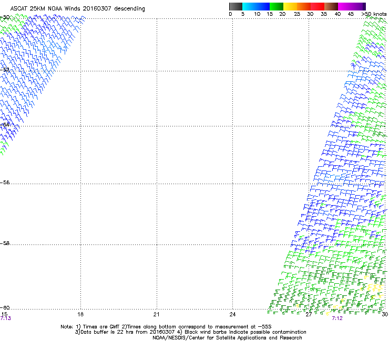
Task: Click the purple "7:13" swath time stamp
Action: point(5,318)
